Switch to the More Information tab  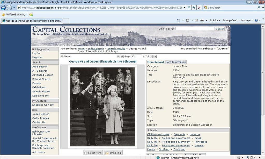tap(176, 62)
